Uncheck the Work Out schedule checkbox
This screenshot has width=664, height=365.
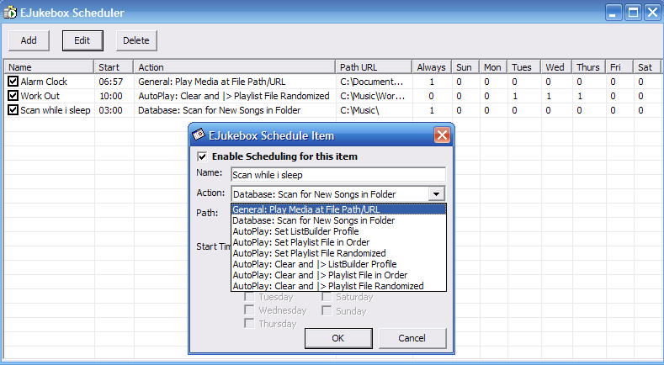pyautogui.click(x=13, y=96)
